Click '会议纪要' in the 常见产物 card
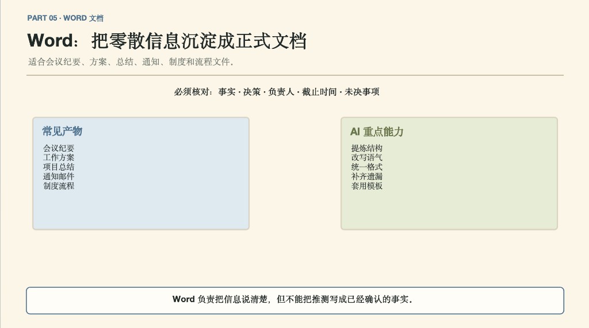This screenshot has height=328, width=589. (x=59, y=148)
